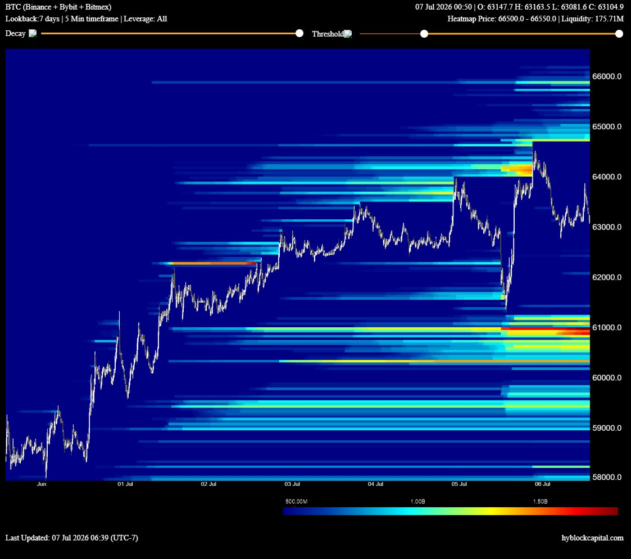Click the info icon beside Decay
Screen dimensions: 631x559
point(33,33)
